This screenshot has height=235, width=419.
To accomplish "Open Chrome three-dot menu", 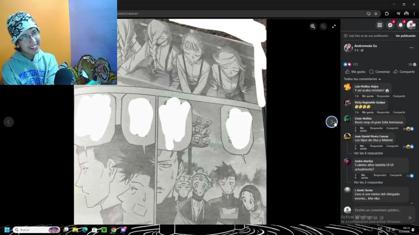I will click(x=414, y=14).
